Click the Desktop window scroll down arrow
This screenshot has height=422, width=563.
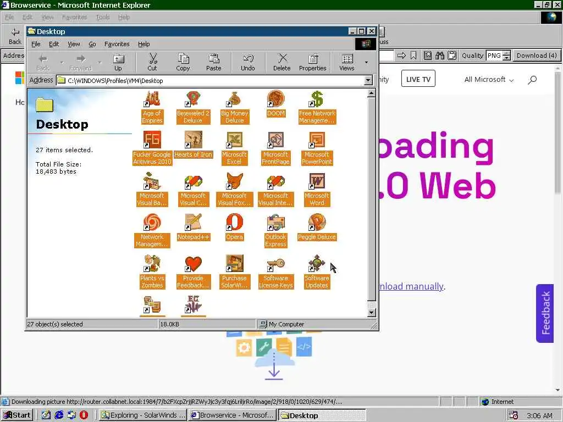[372, 313]
